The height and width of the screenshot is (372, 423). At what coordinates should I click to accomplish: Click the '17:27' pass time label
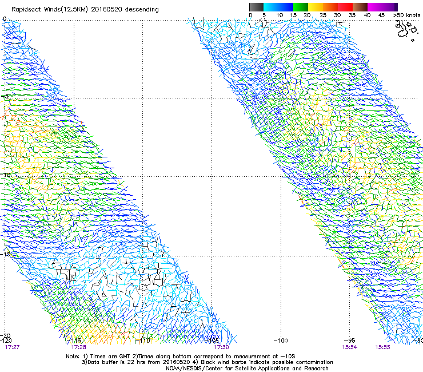point(12,347)
